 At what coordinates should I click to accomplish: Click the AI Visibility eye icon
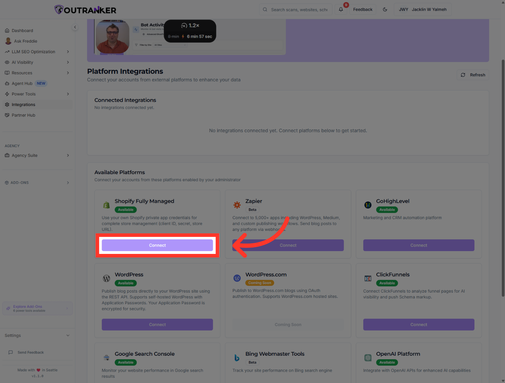tap(7, 62)
